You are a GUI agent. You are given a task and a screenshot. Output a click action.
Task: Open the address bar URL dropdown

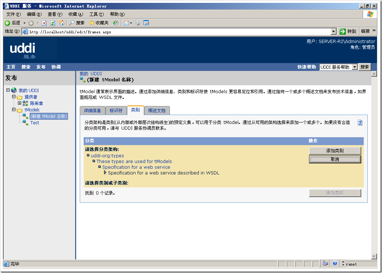tap(333, 32)
